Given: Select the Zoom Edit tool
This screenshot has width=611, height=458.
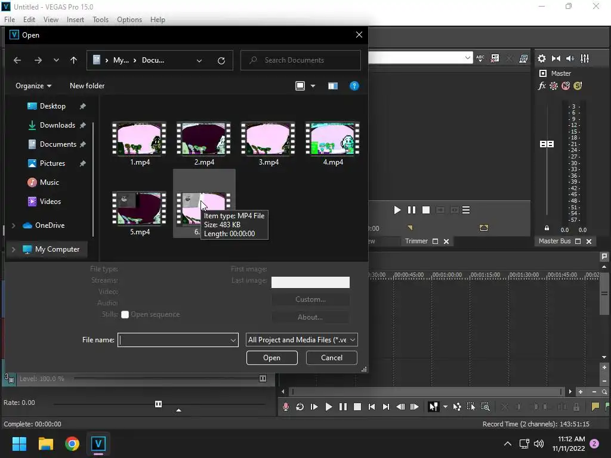Looking at the screenshot, I should [485, 407].
